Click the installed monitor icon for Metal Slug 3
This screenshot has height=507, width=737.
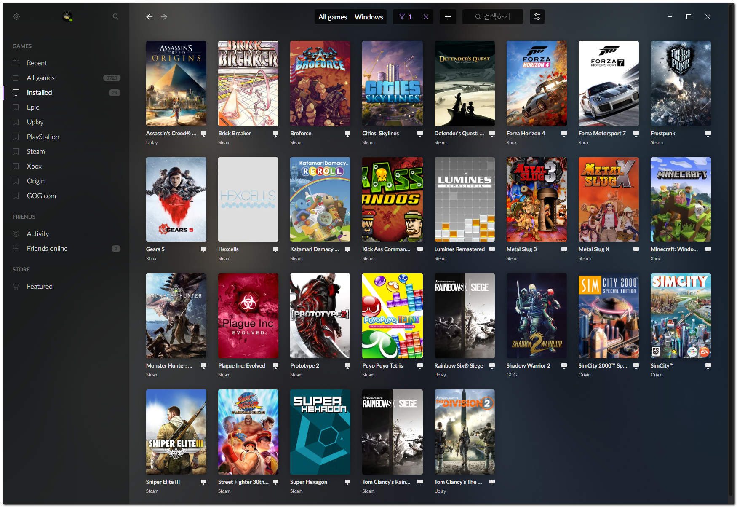pos(564,249)
